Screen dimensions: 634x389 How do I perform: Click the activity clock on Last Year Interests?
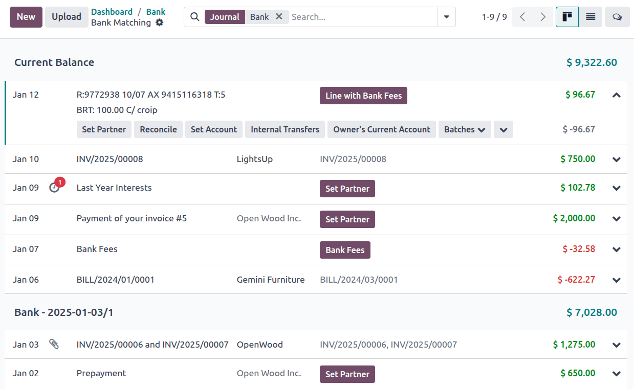coord(54,187)
